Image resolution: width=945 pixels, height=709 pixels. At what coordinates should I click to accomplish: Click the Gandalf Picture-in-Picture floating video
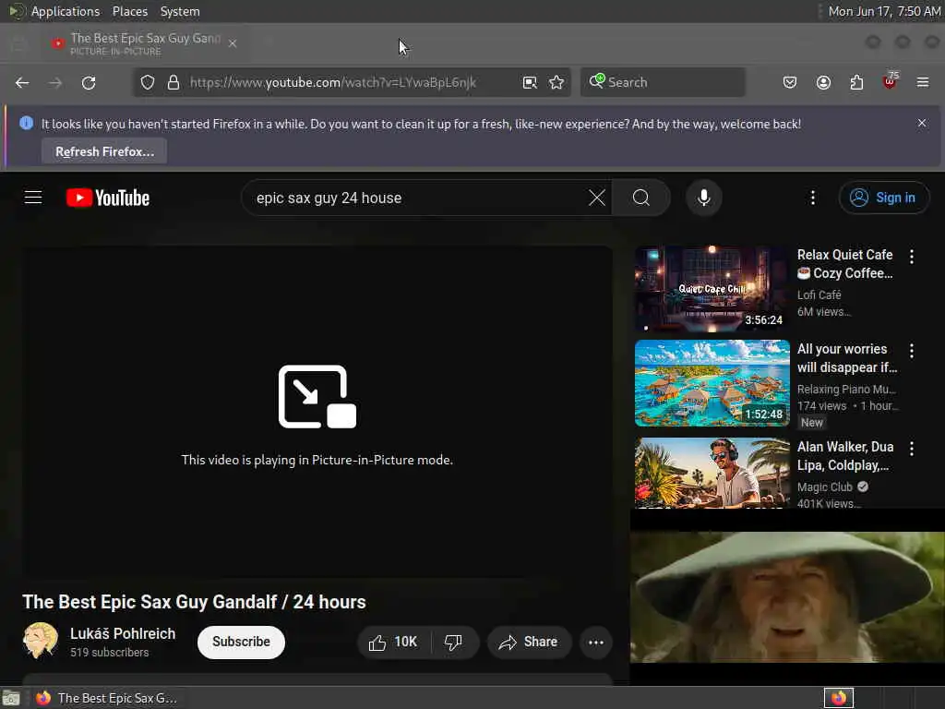point(787,597)
